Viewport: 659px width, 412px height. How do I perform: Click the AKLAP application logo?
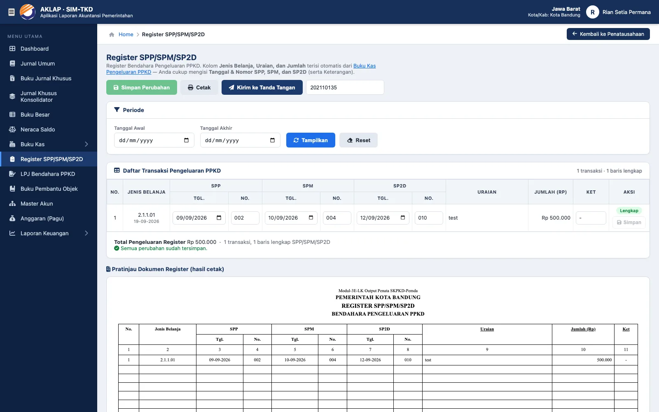coord(28,12)
